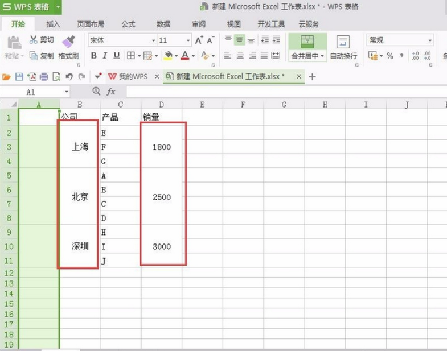
Task: Open print preview icon
Action: point(56,77)
